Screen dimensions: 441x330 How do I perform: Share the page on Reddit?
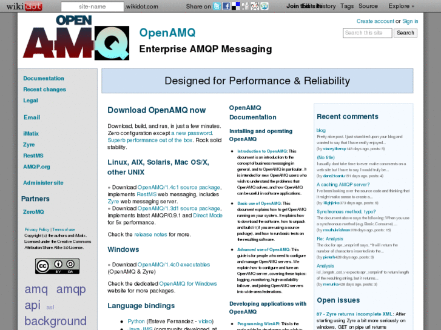pyautogui.click(x=255, y=6)
